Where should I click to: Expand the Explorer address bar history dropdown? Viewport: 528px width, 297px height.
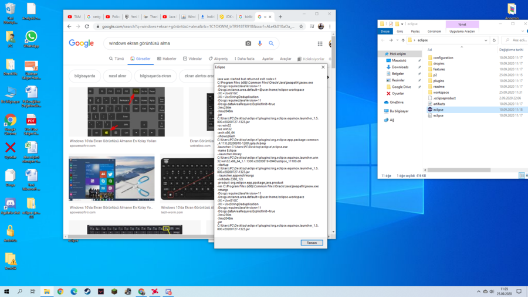pyautogui.click(x=486, y=40)
